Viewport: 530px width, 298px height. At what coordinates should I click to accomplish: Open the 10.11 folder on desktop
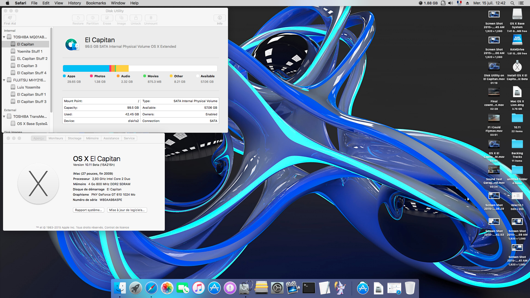click(x=517, y=118)
